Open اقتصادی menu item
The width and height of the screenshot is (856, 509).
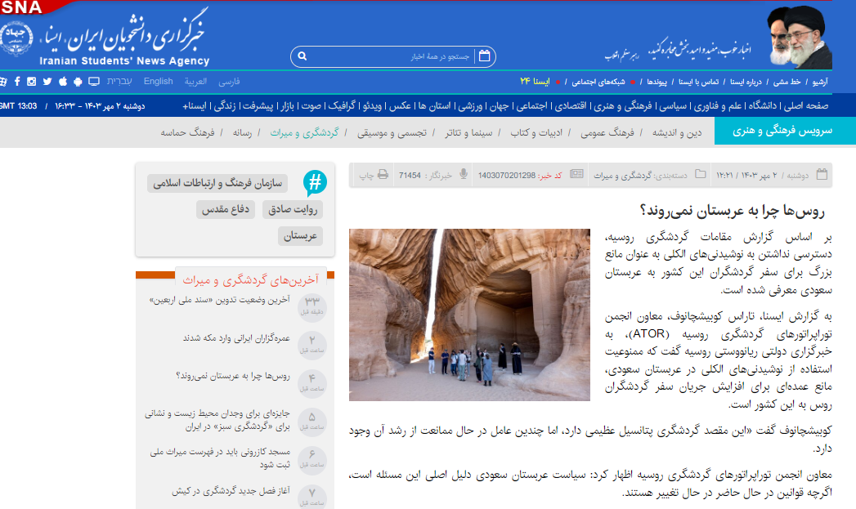571,106
